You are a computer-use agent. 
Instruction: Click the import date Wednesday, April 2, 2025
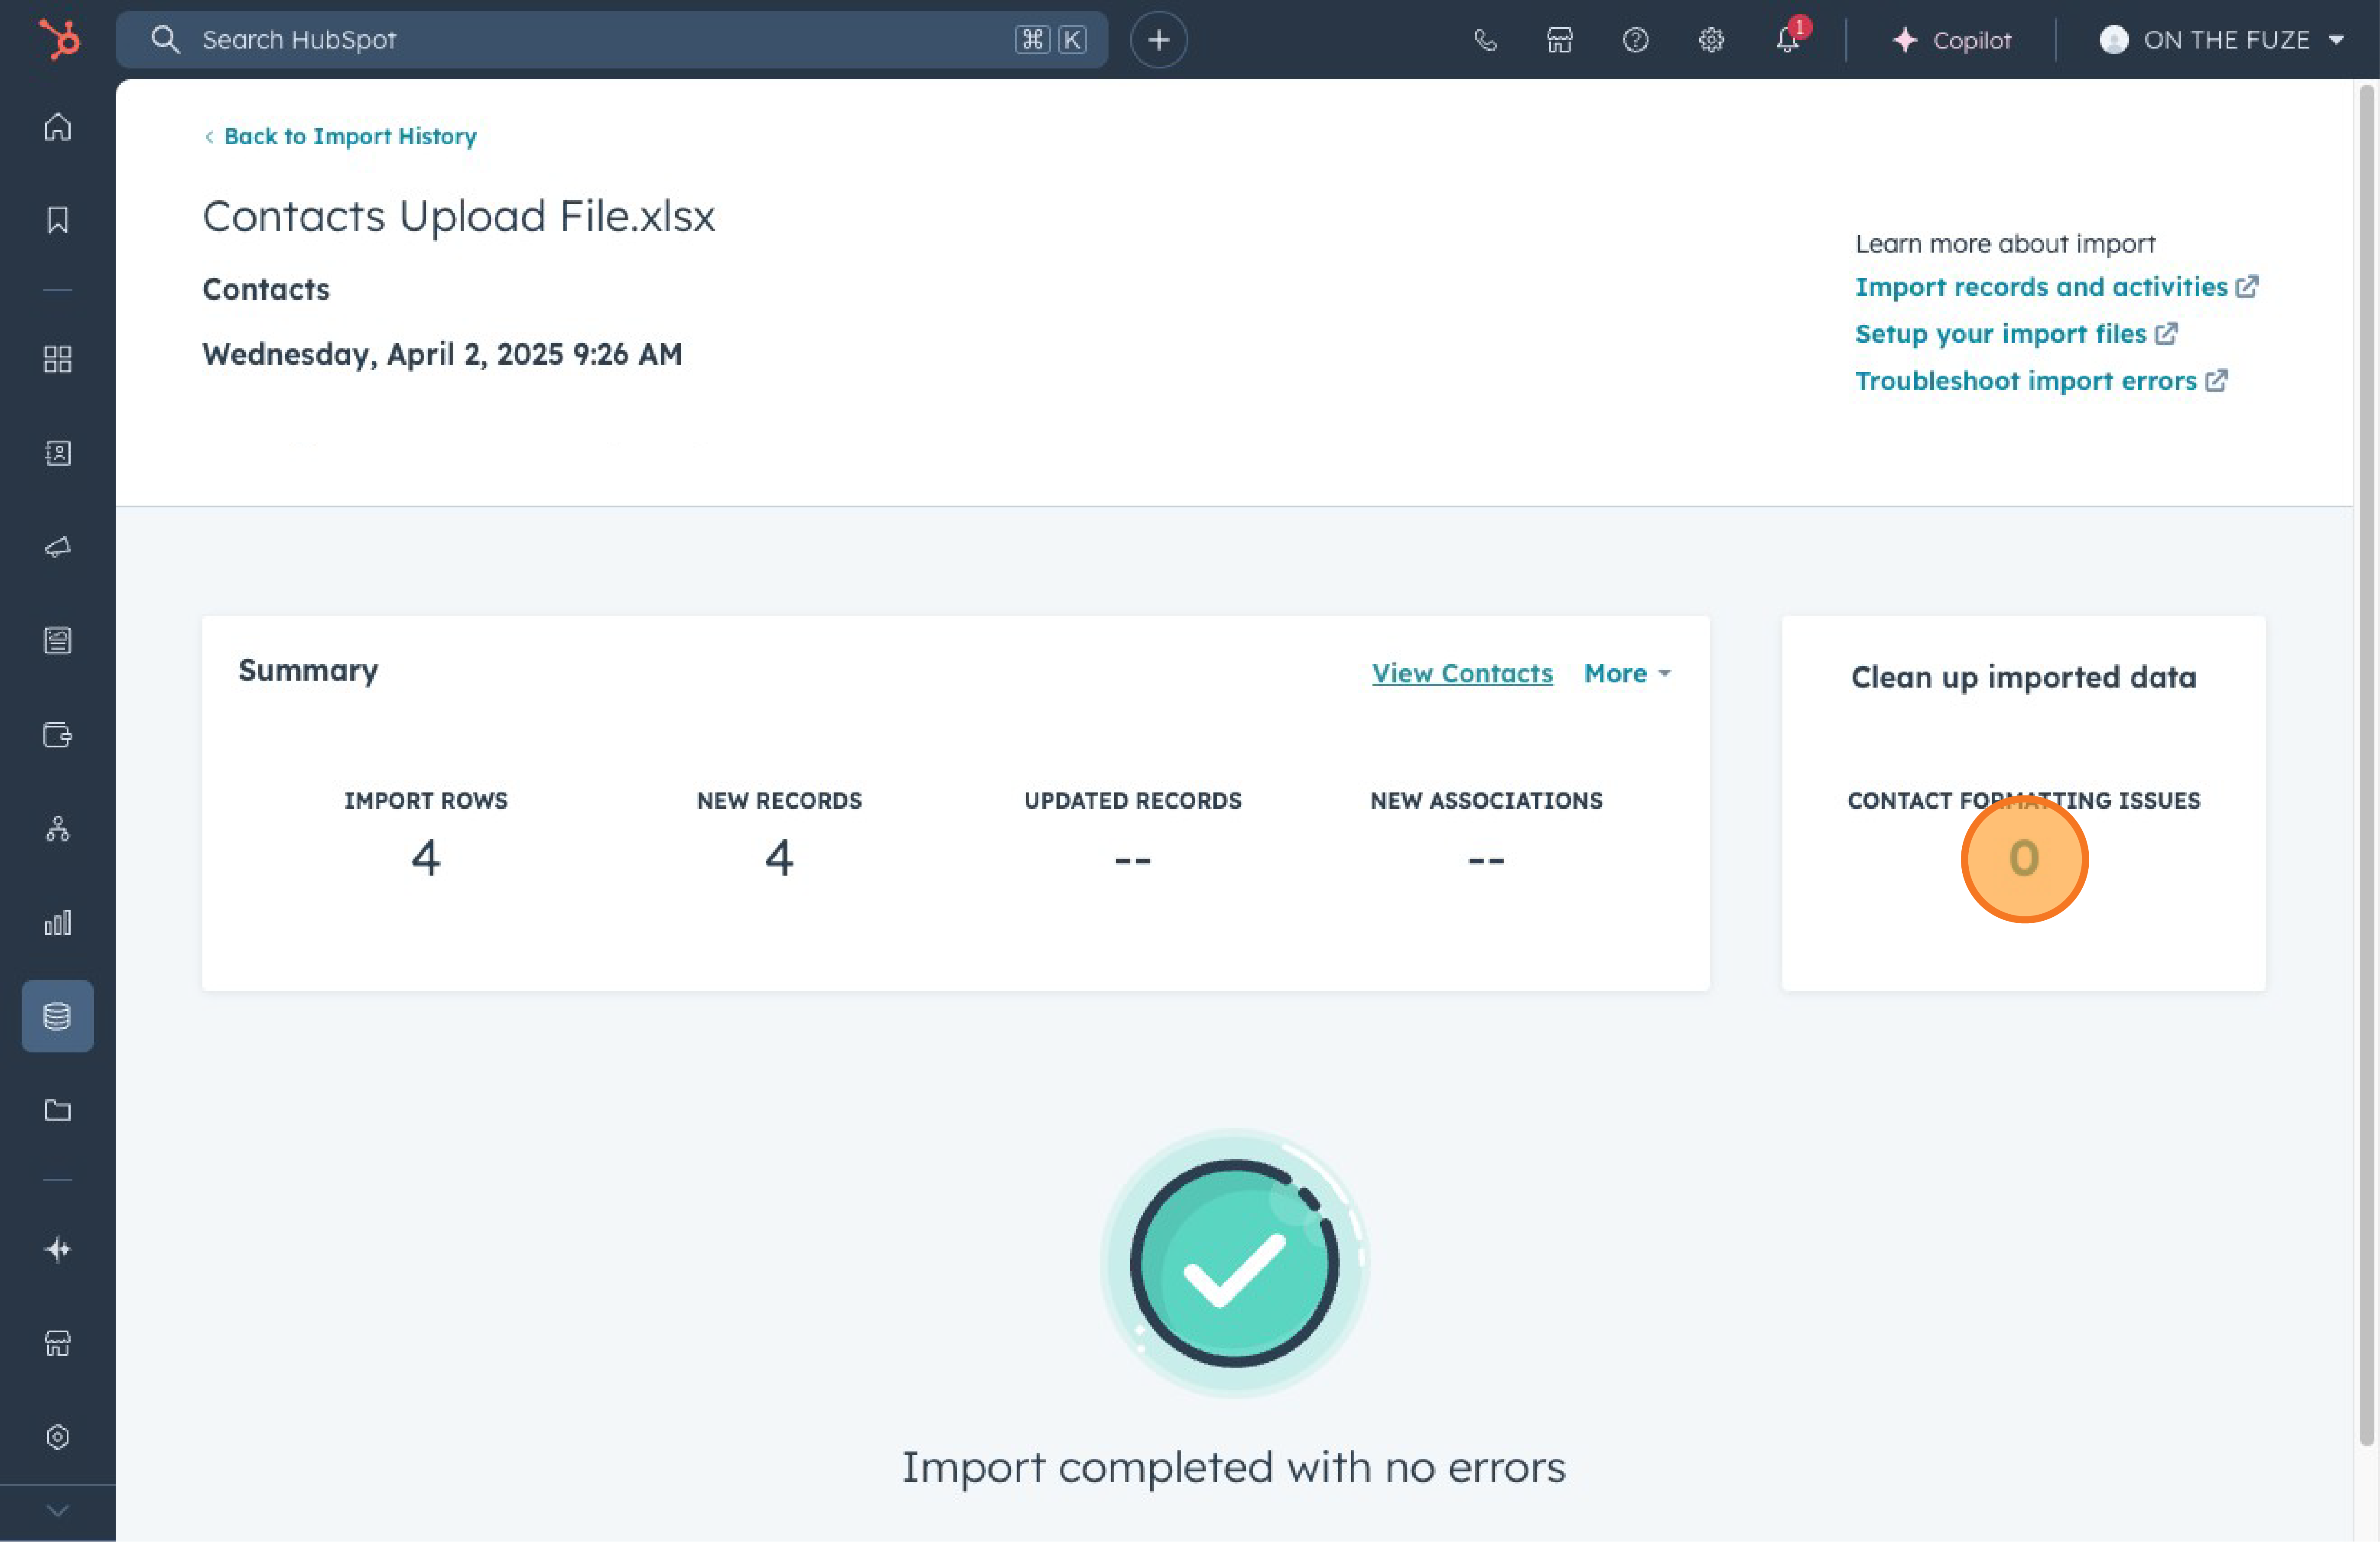[x=442, y=354]
